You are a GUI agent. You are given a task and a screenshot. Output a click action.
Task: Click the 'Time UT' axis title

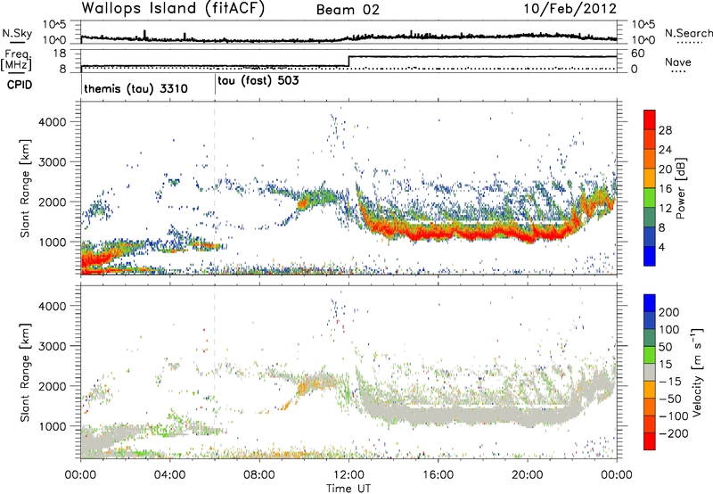pos(348,489)
